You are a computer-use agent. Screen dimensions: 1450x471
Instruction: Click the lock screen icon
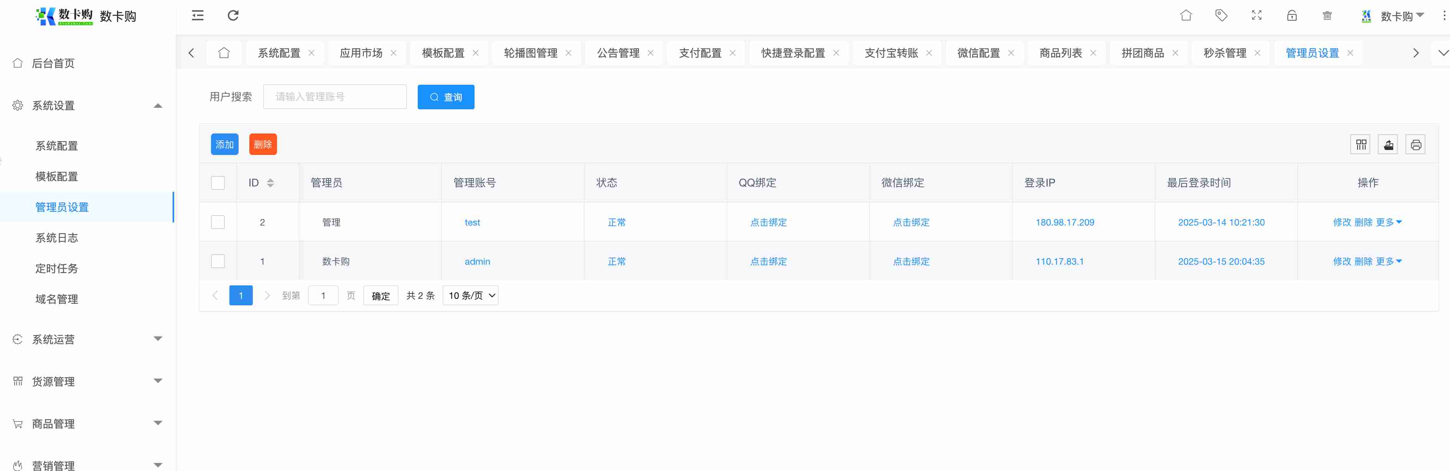(x=1292, y=15)
